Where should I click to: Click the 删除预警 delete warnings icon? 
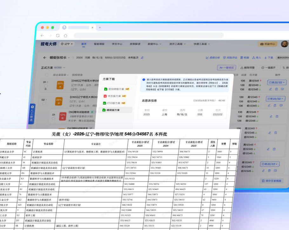[x=248, y=68]
